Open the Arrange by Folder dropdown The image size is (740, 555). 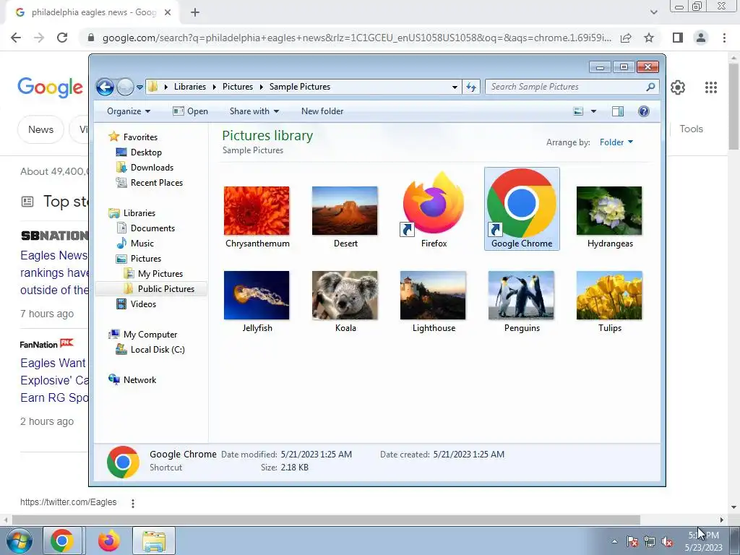click(616, 142)
